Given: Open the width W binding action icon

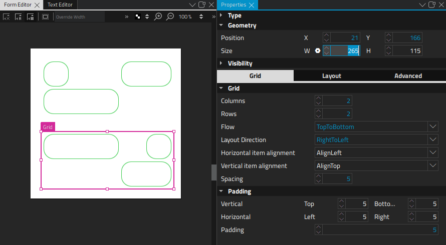Looking at the screenshot, I should [x=318, y=51].
